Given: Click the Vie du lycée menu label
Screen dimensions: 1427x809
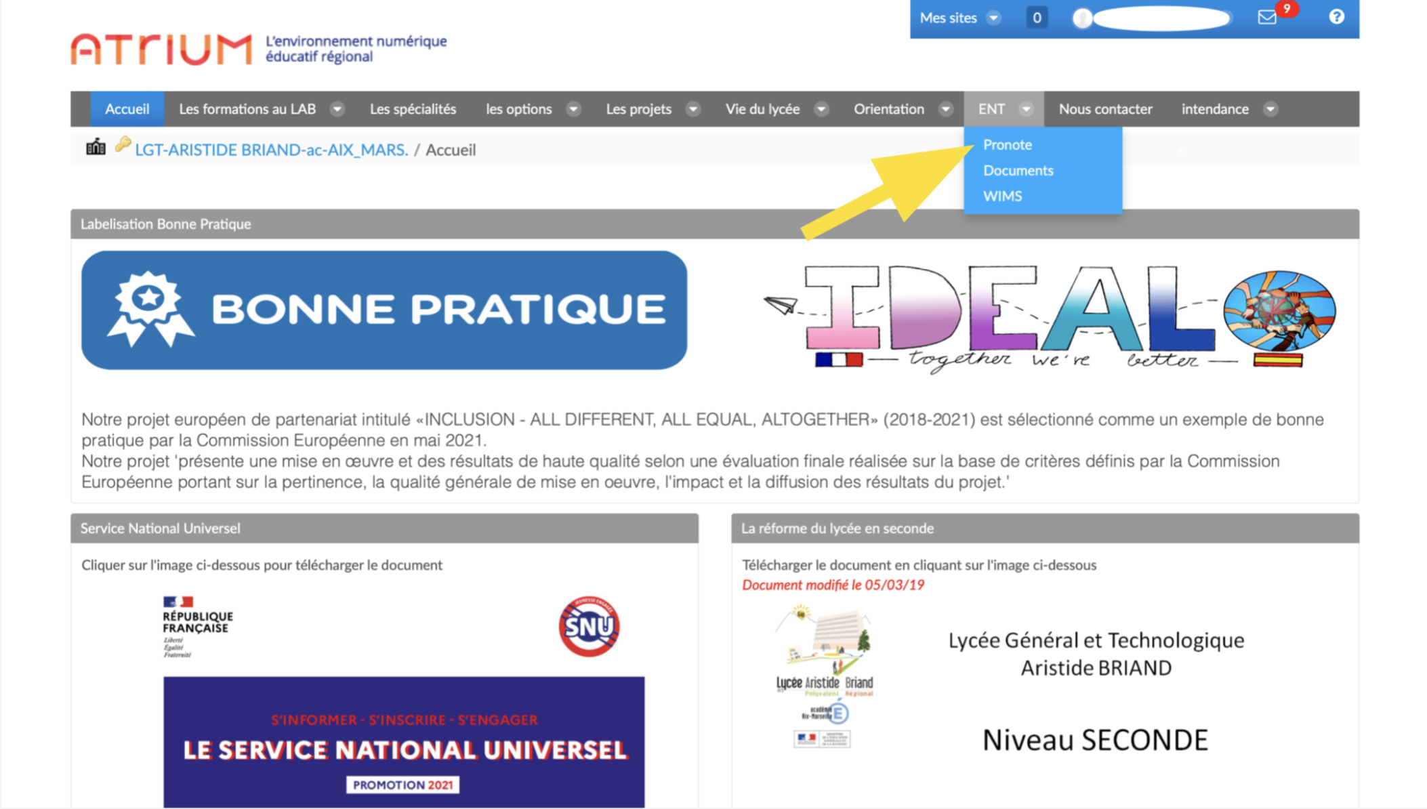Looking at the screenshot, I should [x=762, y=109].
